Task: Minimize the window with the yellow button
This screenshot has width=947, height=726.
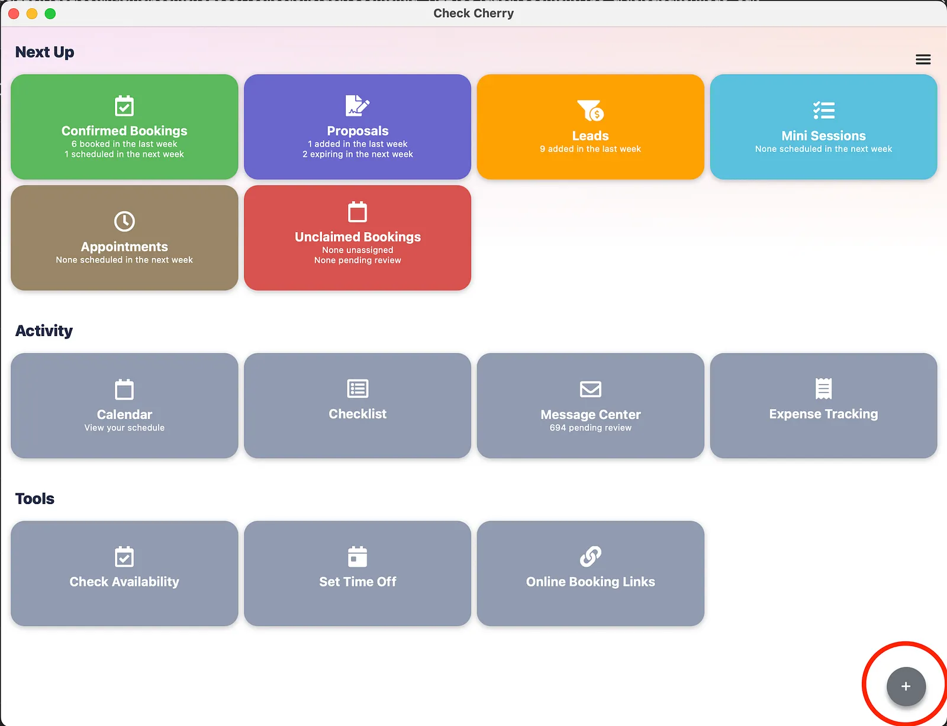Action: pos(32,14)
